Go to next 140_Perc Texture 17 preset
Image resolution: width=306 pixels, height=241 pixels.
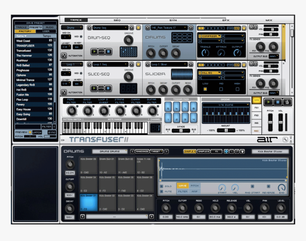[191, 28]
